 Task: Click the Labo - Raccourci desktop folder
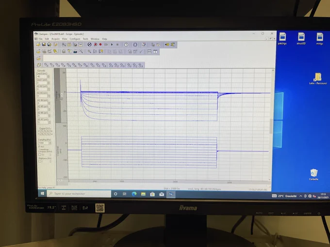(318, 79)
